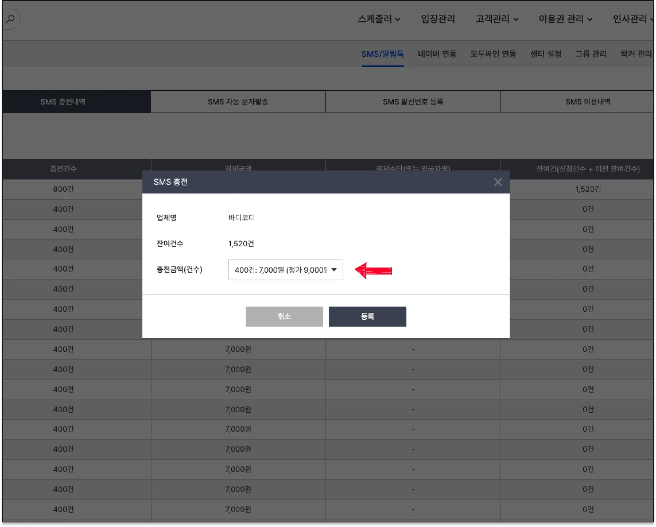Open the 센터 설정 tab
The width and height of the screenshot is (656, 527).
coord(546,54)
